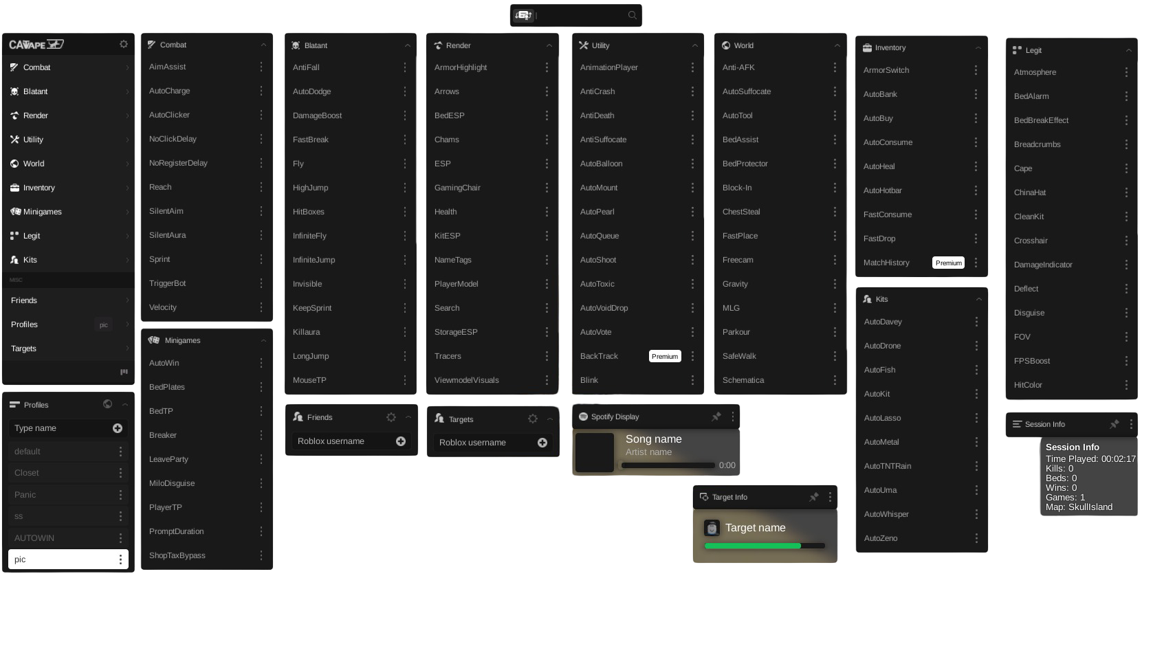
Task: Enable the Fly module
Action: click(298, 164)
